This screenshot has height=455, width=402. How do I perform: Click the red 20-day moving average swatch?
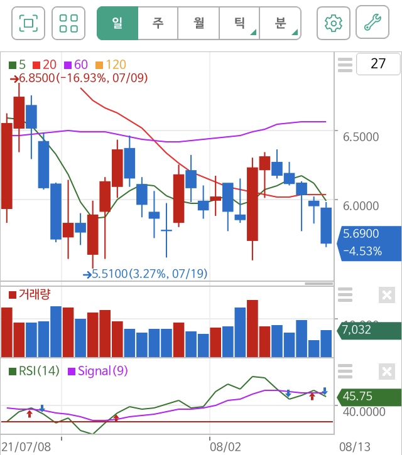point(36,65)
